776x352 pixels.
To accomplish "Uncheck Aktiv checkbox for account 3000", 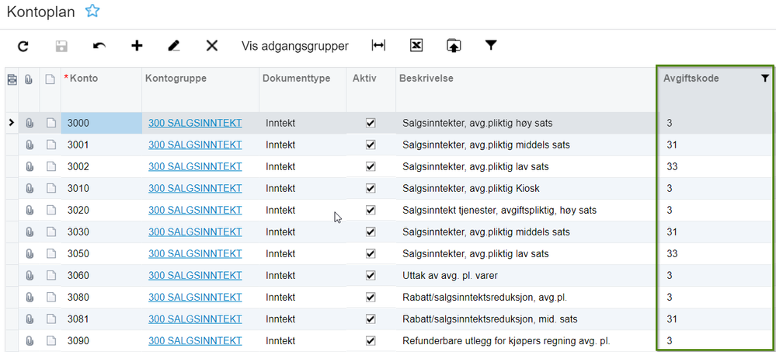I will (371, 123).
